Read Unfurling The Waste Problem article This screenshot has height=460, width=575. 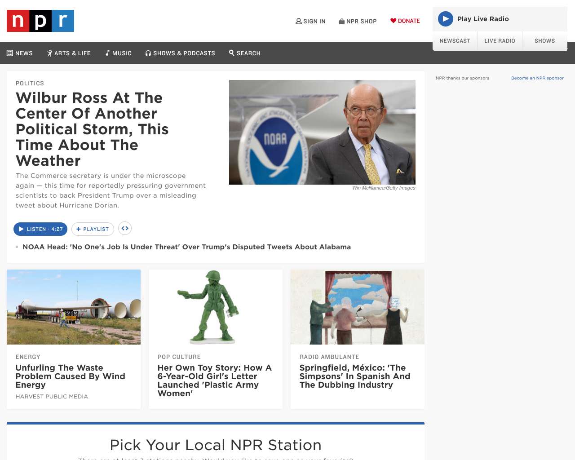click(70, 376)
